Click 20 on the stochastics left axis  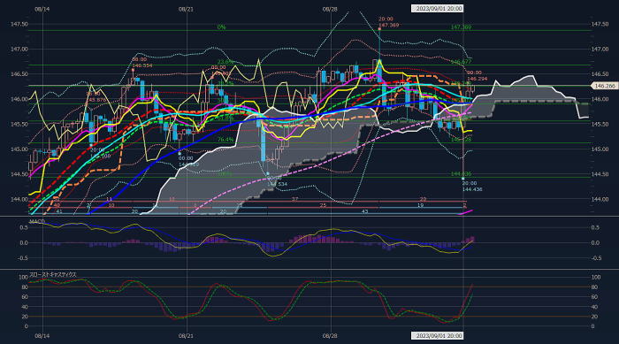coord(25,317)
